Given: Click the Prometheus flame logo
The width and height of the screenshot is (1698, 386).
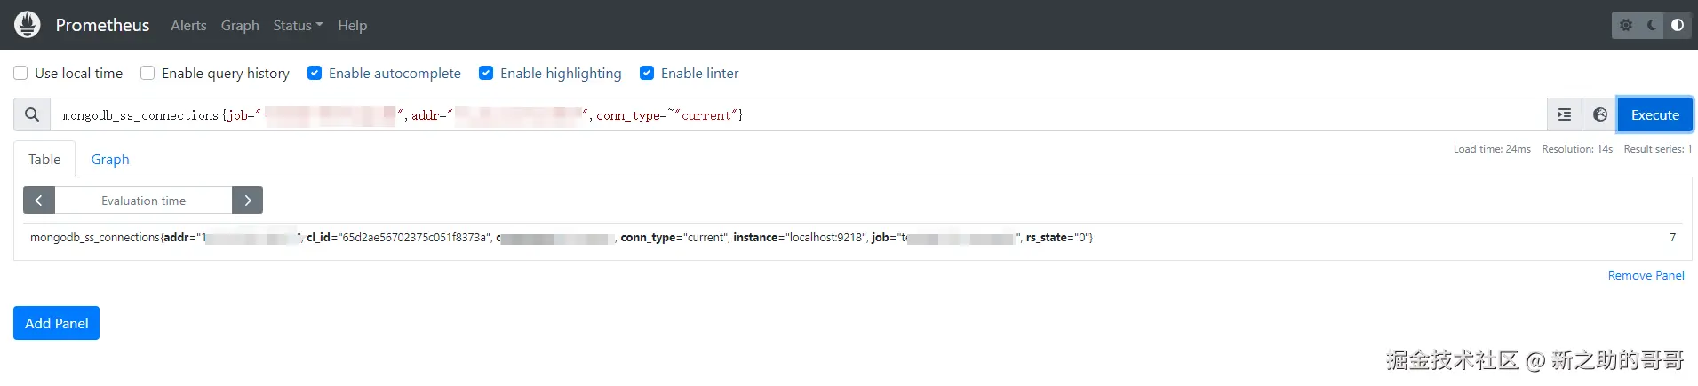Looking at the screenshot, I should click(x=28, y=25).
